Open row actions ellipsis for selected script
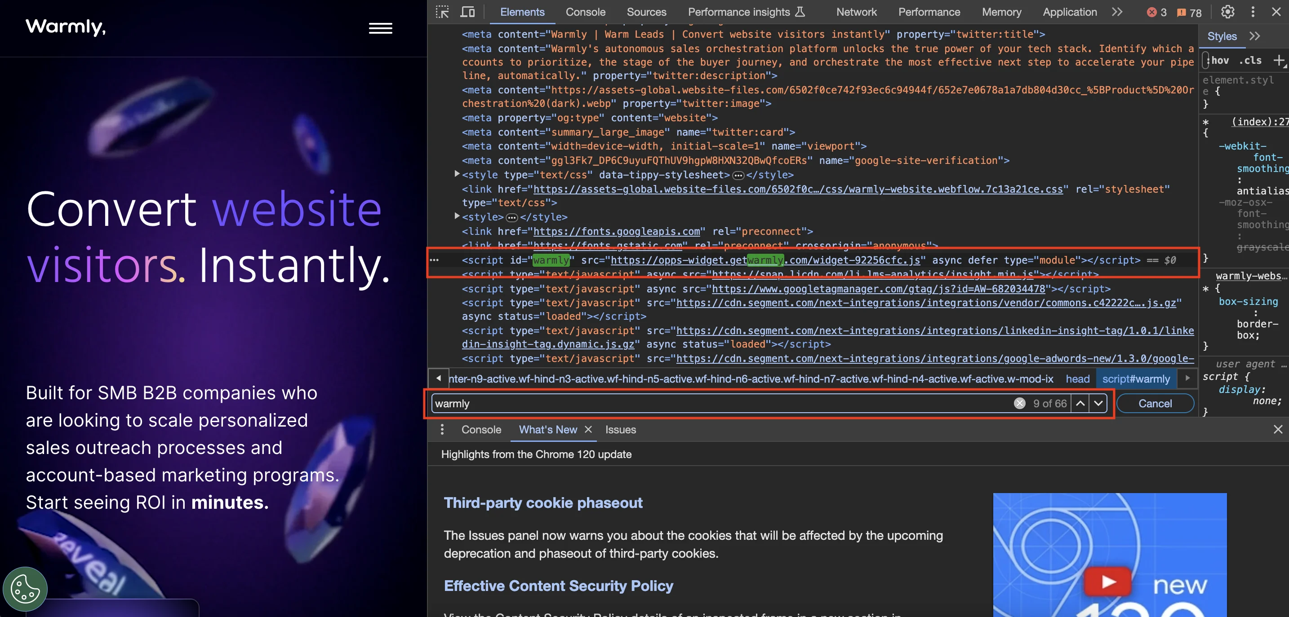The image size is (1289, 617). [x=434, y=260]
